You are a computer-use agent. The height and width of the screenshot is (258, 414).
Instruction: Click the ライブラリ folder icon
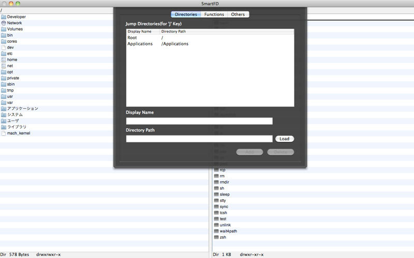(4, 127)
